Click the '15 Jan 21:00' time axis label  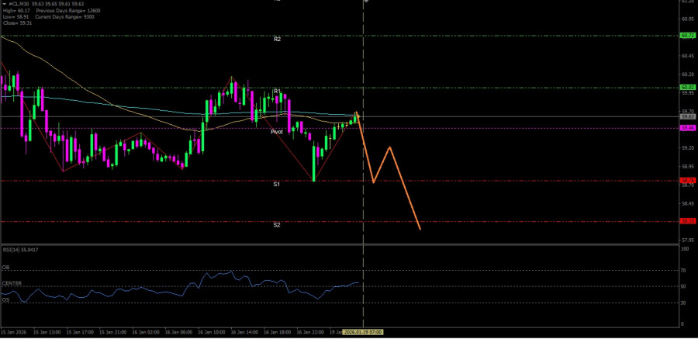click(113, 332)
